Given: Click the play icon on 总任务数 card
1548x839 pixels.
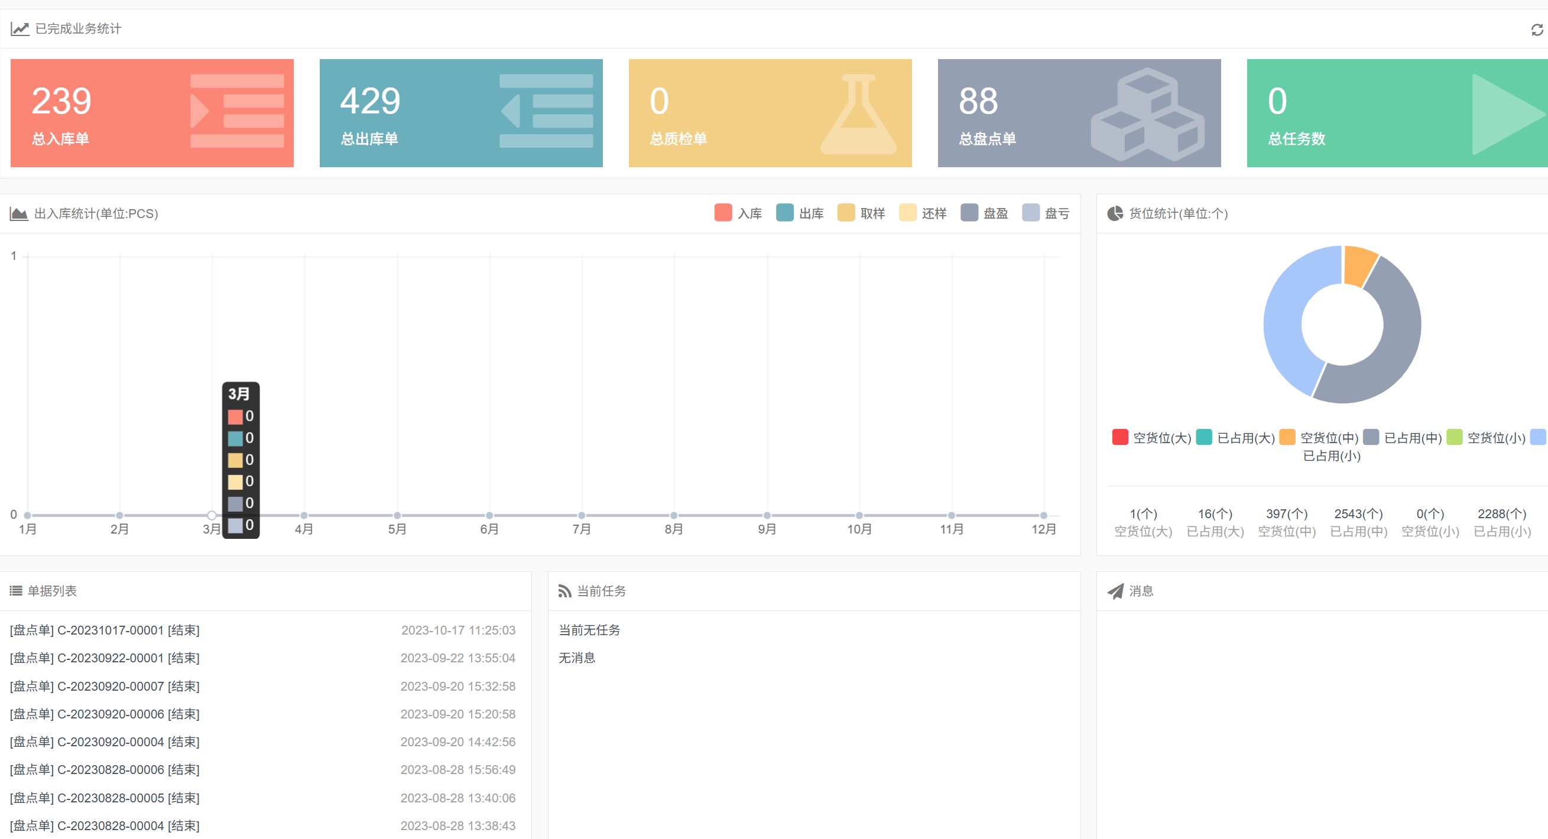Looking at the screenshot, I should [x=1506, y=113].
